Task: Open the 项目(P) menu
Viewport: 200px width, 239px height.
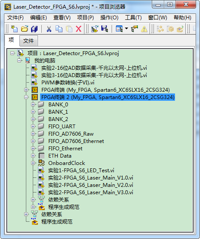Action: pos(85,18)
